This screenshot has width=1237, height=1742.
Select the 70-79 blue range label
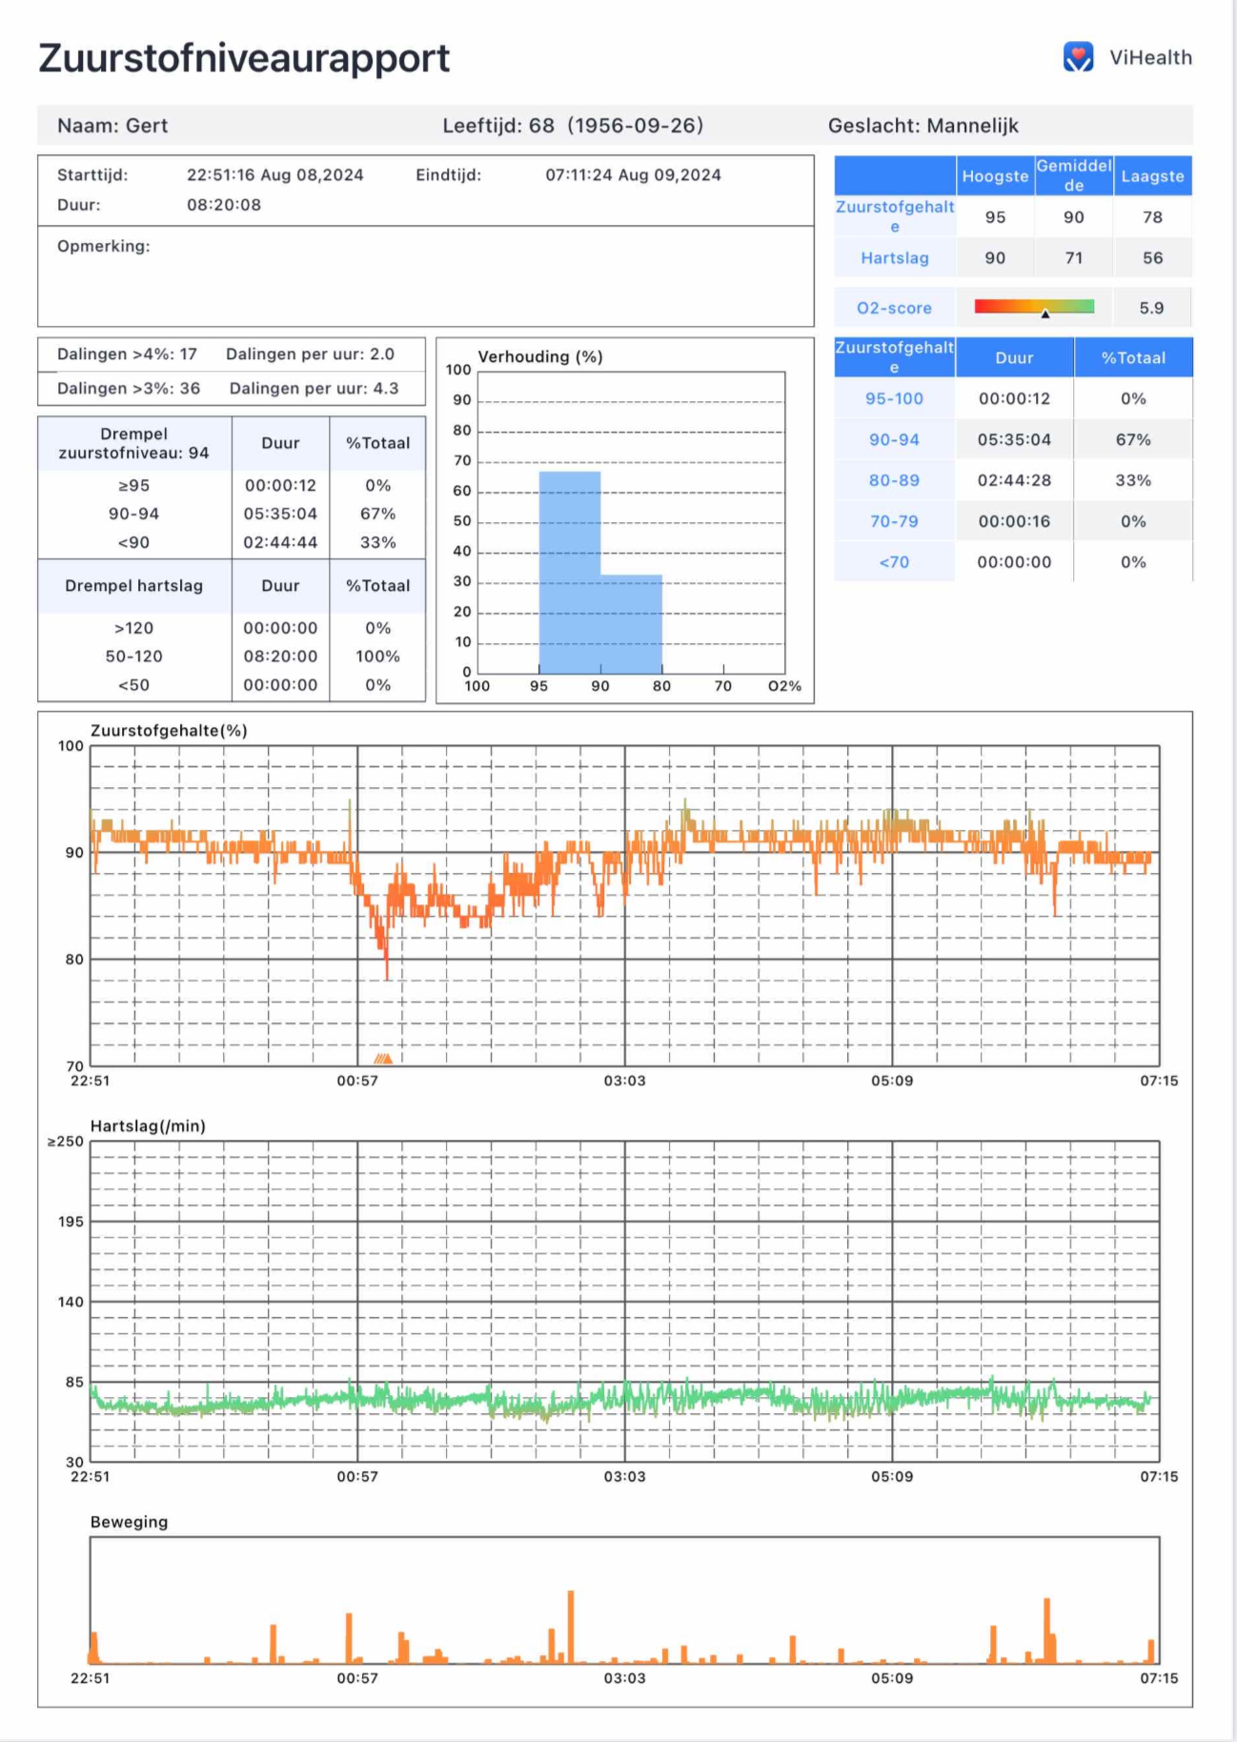coord(894,521)
